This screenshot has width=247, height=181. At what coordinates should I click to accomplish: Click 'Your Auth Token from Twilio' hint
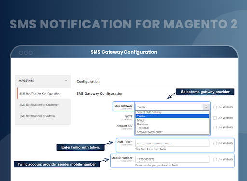tap(151, 149)
